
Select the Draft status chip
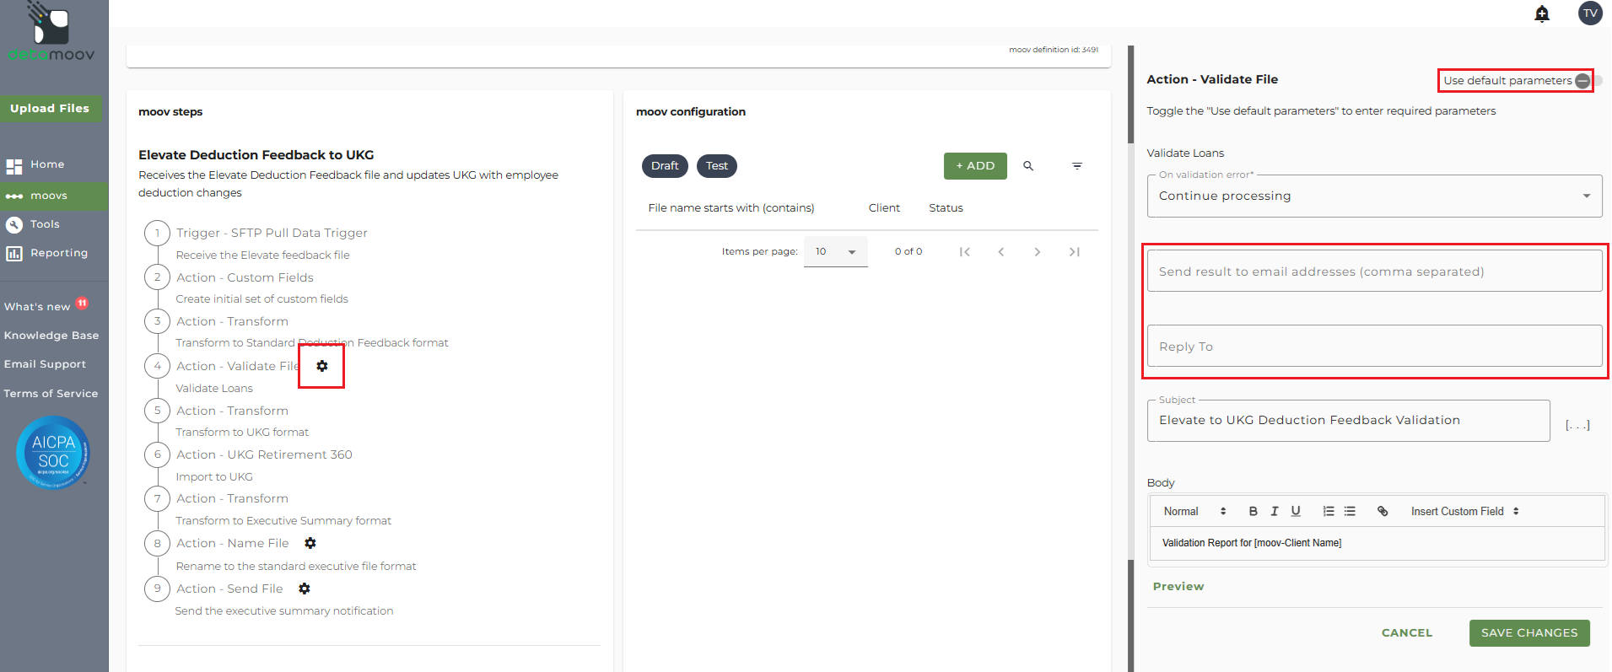pyautogui.click(x=665, y=166)
